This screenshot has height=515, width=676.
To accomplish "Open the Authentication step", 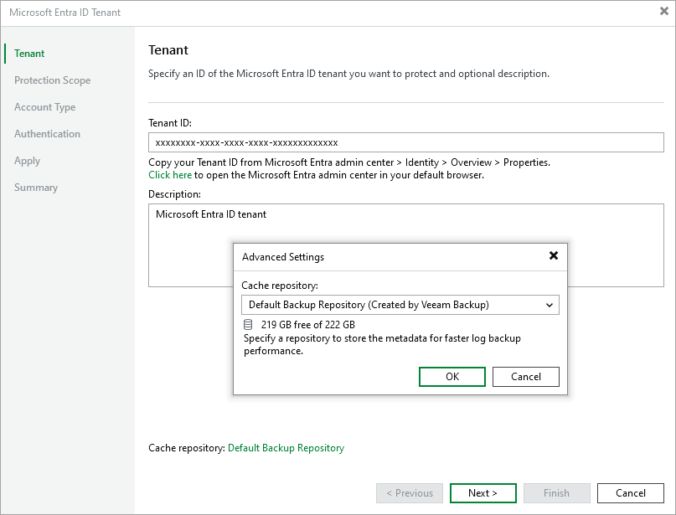I will (47, 133).
